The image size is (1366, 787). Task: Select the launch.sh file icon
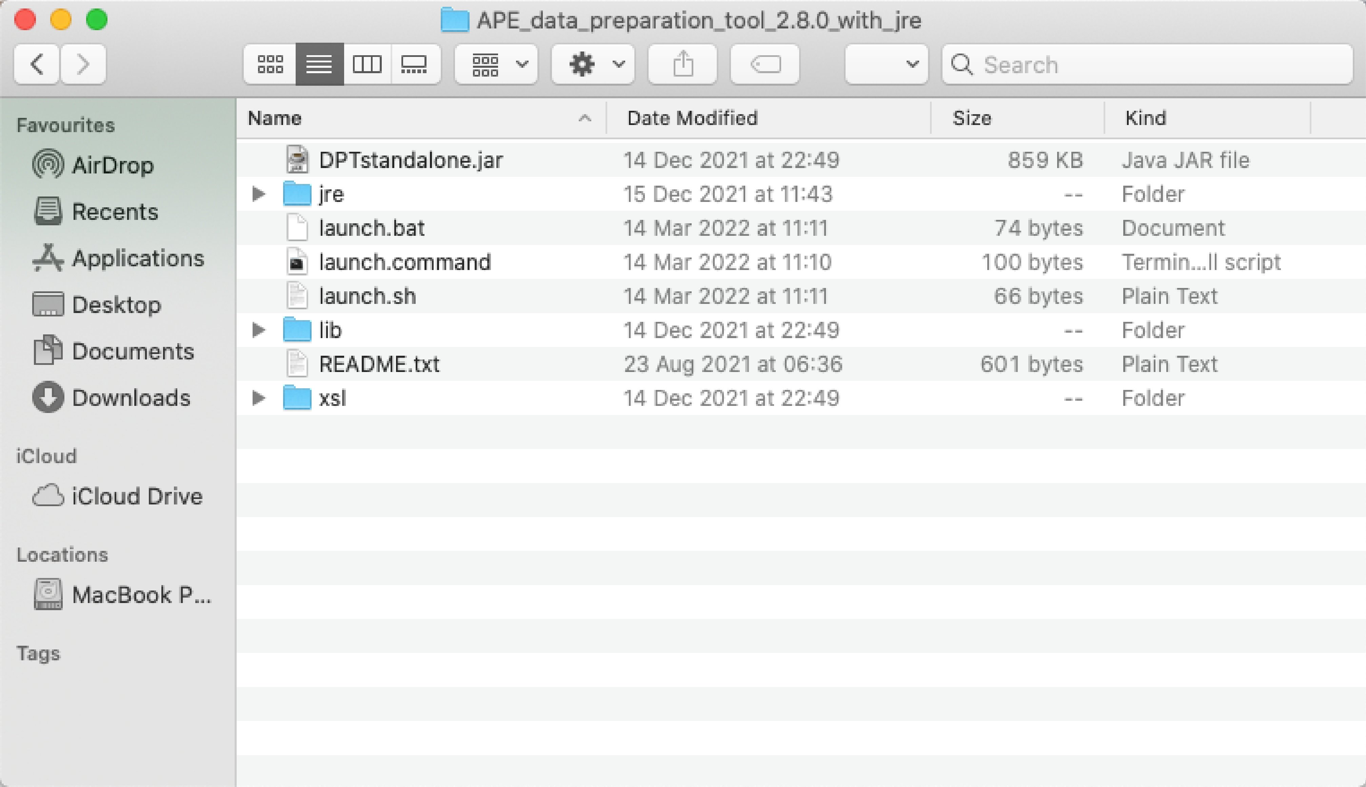click(297, 296)
